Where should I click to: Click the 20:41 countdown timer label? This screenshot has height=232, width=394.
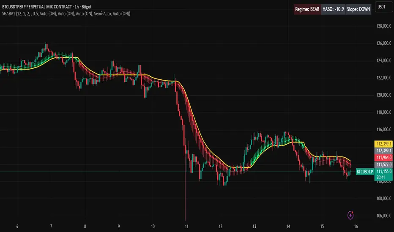(x=380, y=177)
